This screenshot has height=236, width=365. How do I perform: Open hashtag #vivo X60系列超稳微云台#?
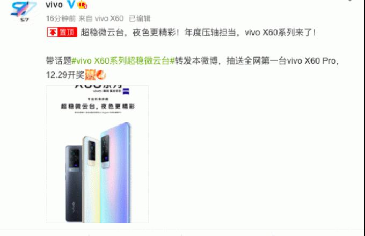tap(123, 61)
